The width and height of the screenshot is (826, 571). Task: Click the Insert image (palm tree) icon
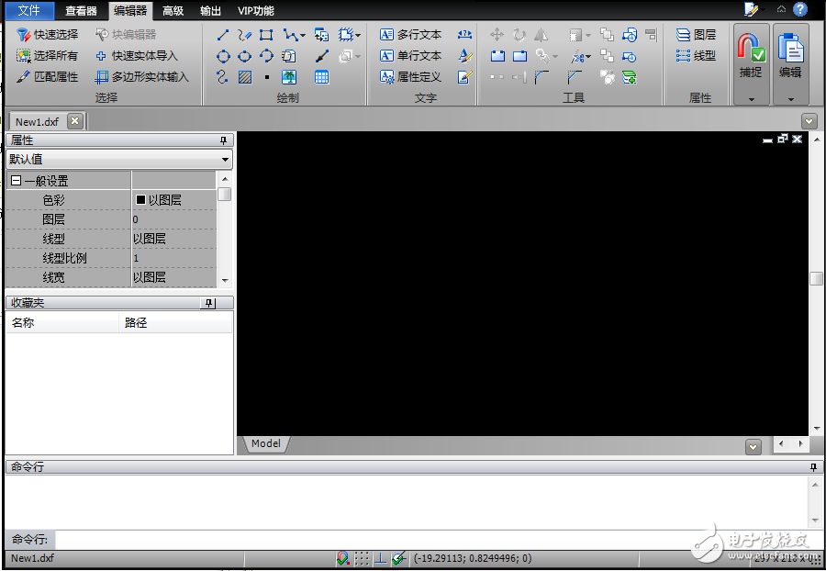point(289,78)
